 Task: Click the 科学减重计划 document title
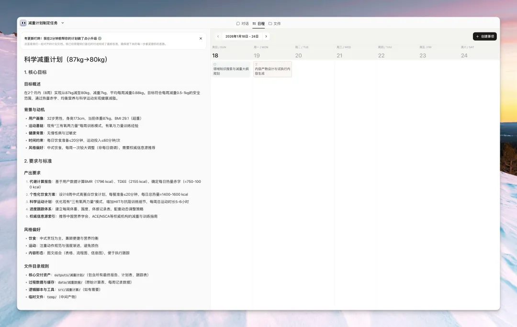66,60
